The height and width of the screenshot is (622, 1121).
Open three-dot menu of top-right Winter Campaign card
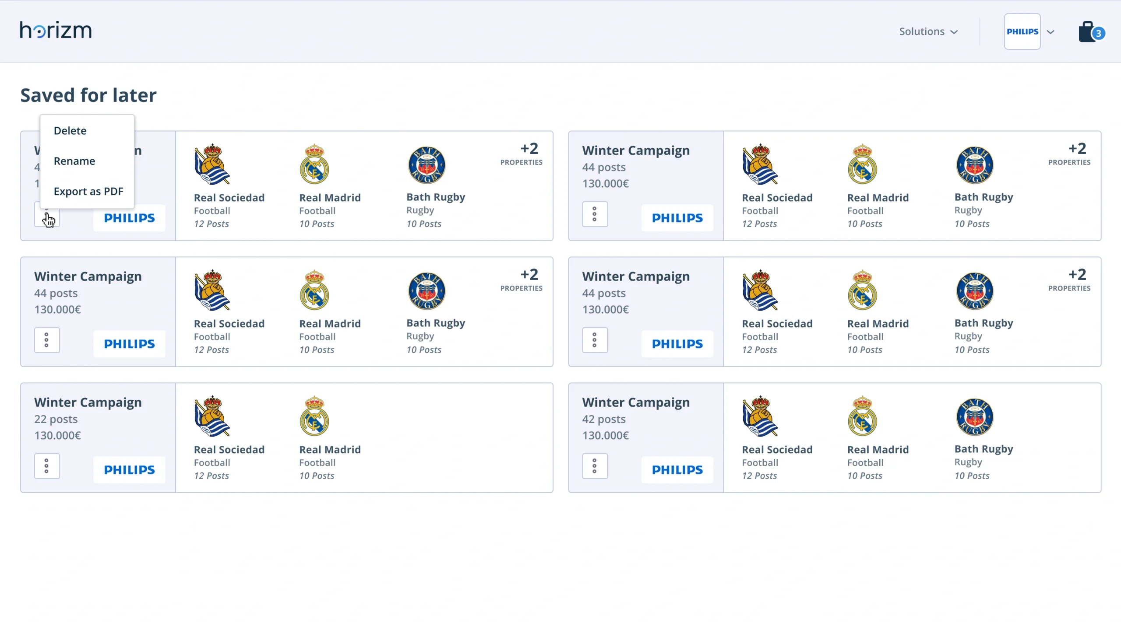click(595, 214)
